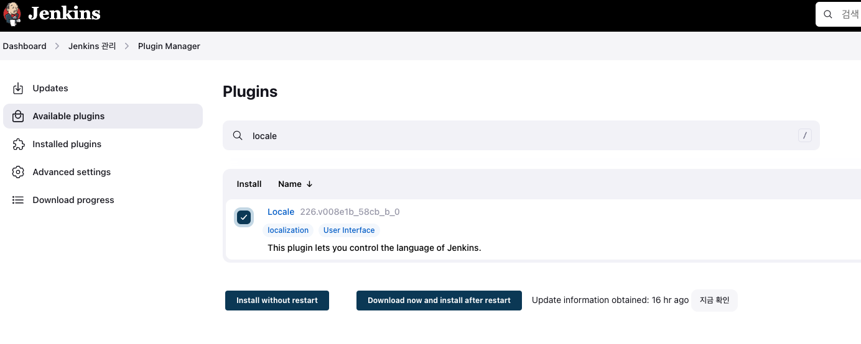Sort plugins by Name column

click(296, 184)
